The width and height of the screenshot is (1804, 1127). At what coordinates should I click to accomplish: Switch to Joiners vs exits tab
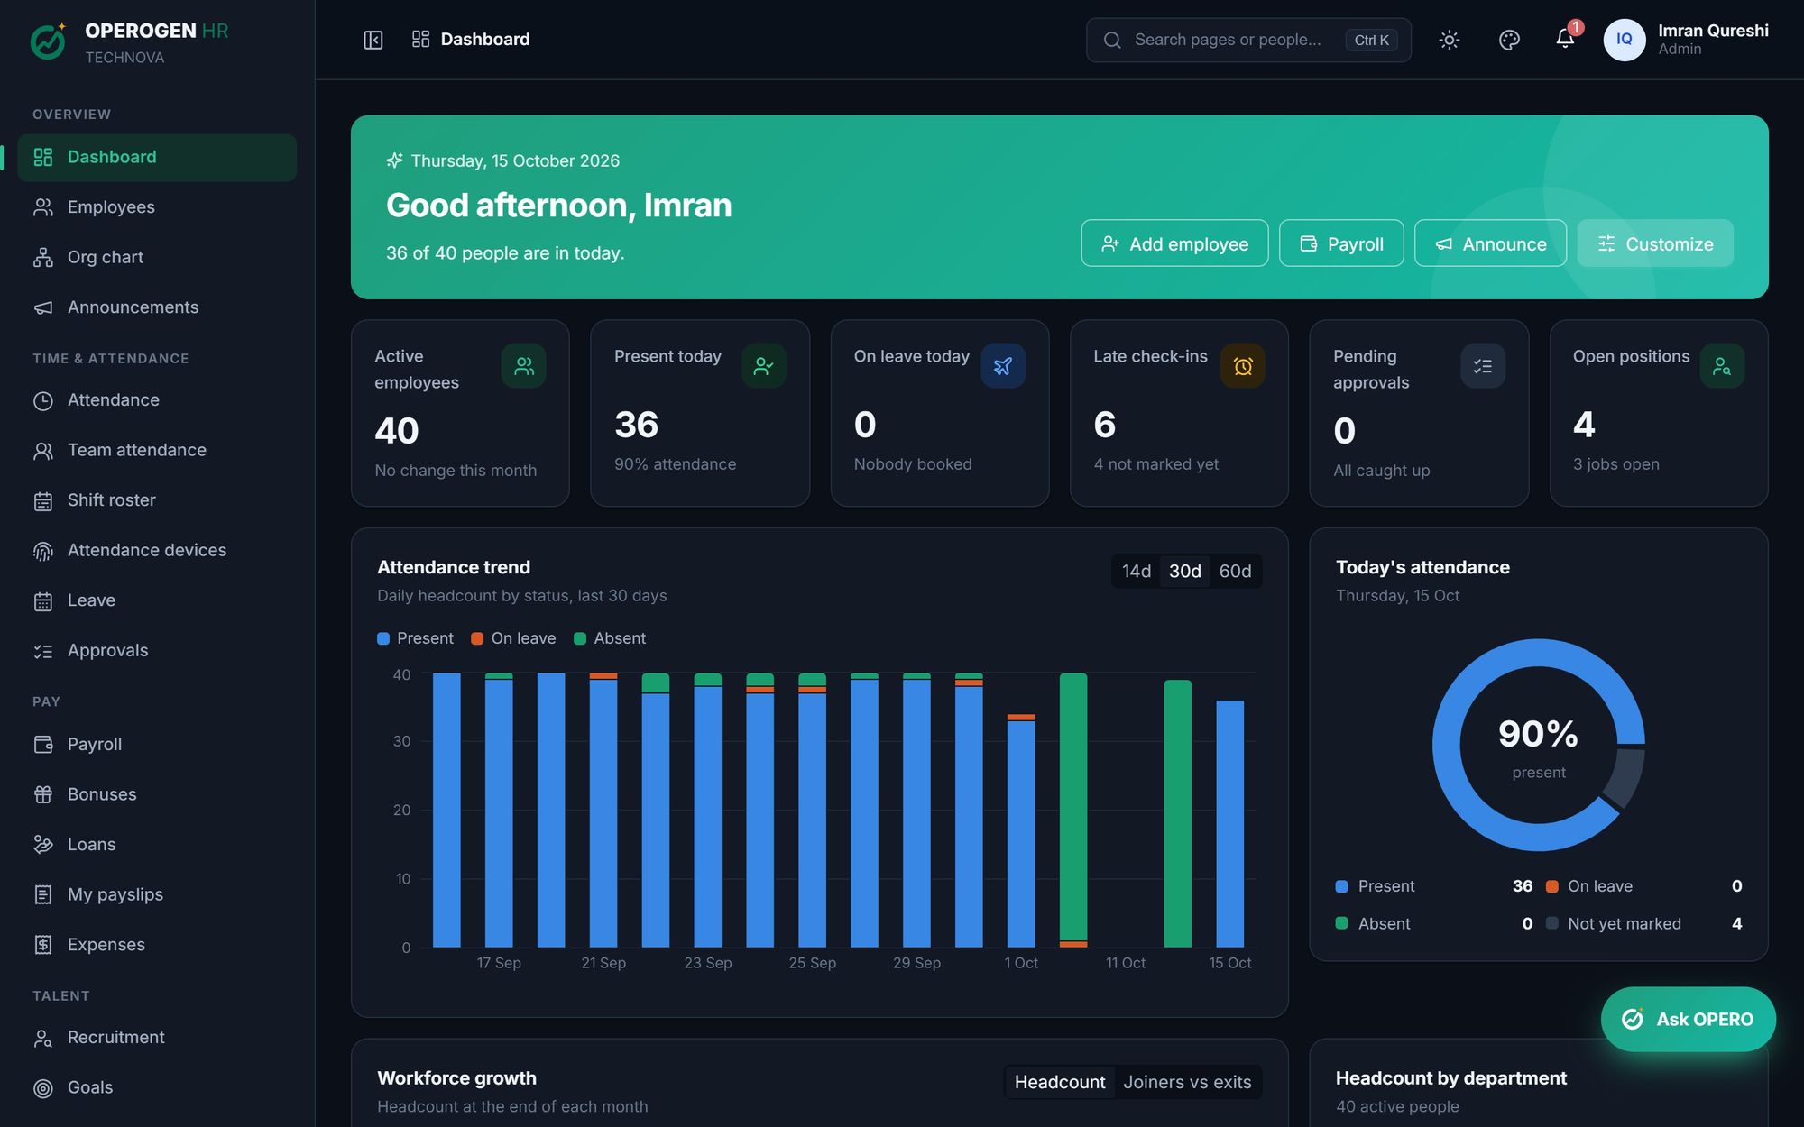1187,1082
